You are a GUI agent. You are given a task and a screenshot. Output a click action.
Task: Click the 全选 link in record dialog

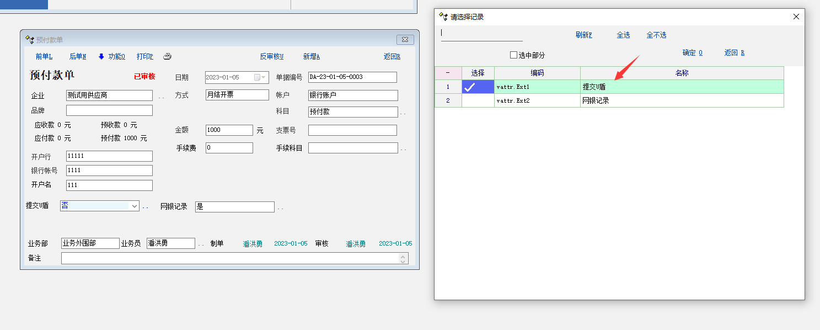pos(623,35)
